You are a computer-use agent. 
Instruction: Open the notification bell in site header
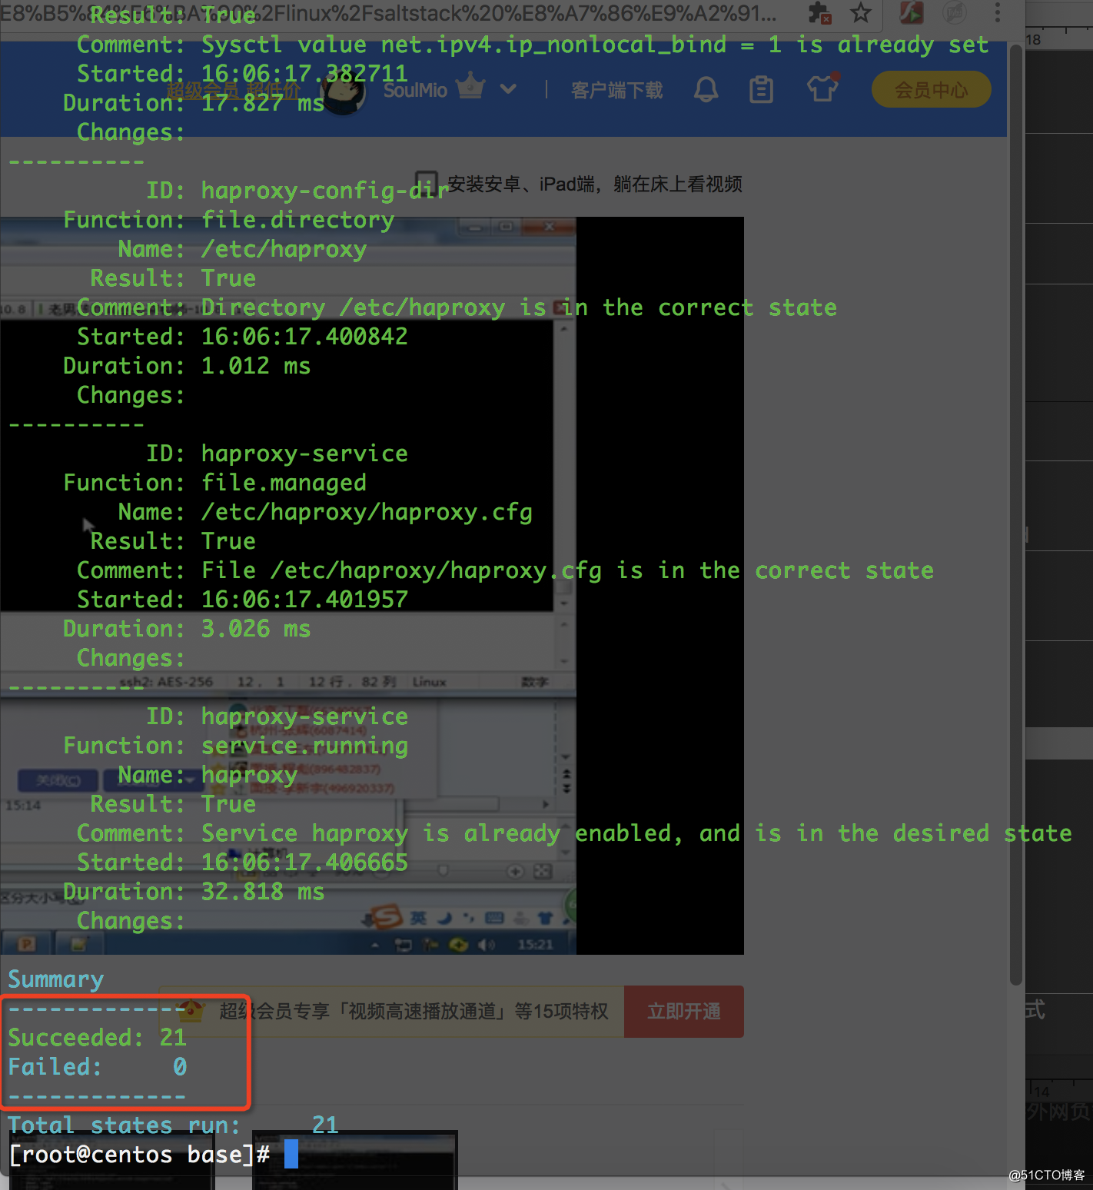pyautogui.click(x=706, y=90)
